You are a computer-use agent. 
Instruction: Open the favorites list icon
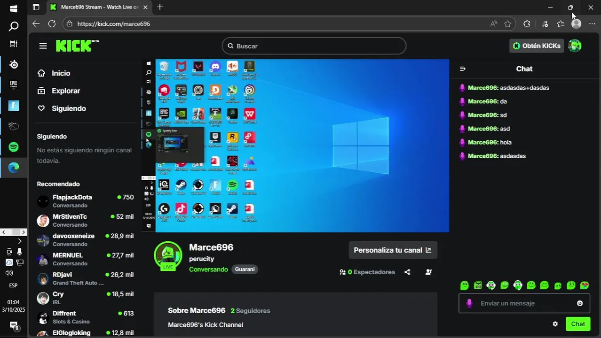(x=561, y=23)
